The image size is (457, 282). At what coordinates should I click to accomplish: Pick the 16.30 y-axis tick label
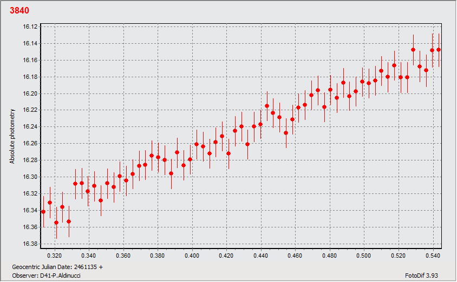coord(29,177)
